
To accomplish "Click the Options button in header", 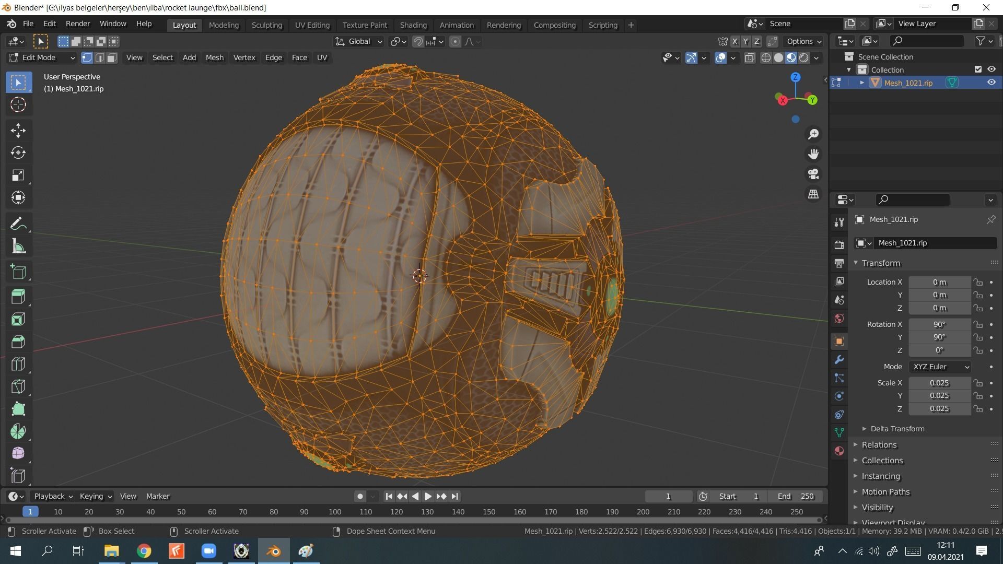I will 804,41.
